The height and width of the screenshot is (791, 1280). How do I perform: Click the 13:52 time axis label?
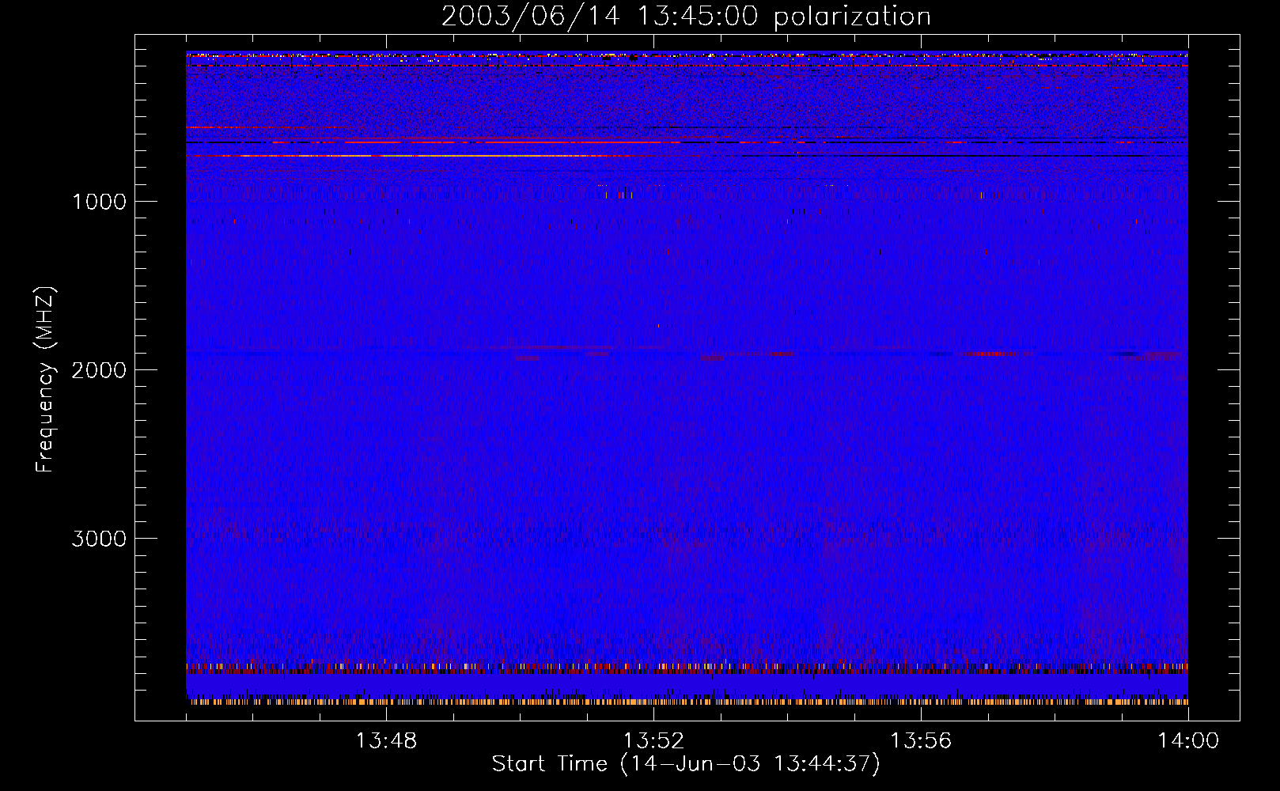point(653,741)
